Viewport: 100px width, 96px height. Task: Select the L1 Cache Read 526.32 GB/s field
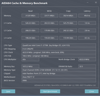pyautogui.click(x=30, y=23)
